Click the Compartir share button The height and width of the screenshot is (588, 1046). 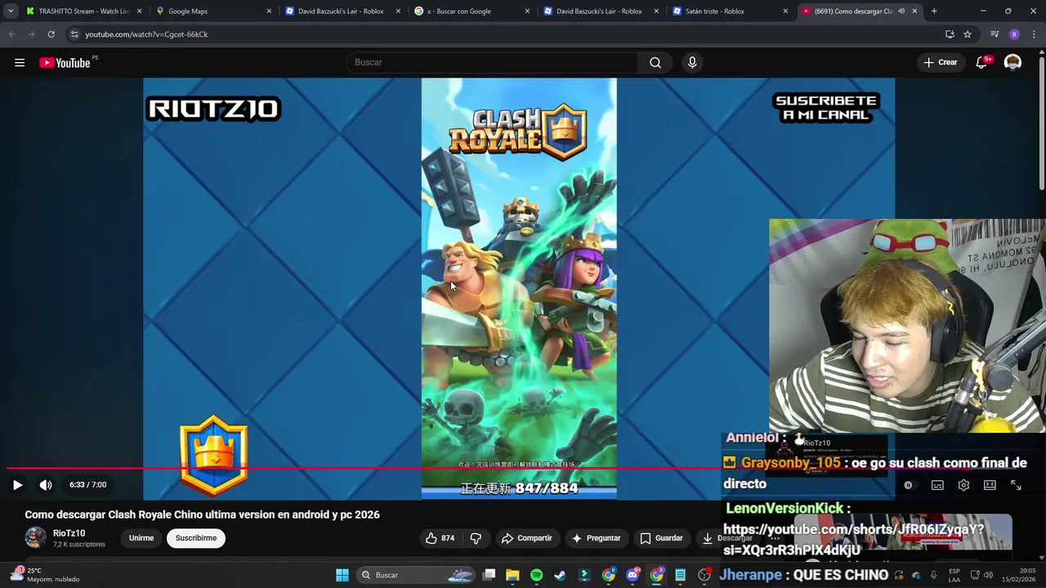coord(527,538)
